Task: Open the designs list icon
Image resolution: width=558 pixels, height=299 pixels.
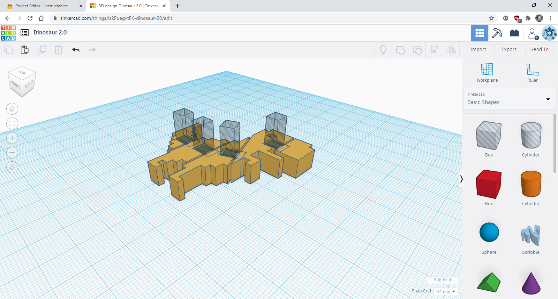Action: pyautogui.click(x=24, y=33)
